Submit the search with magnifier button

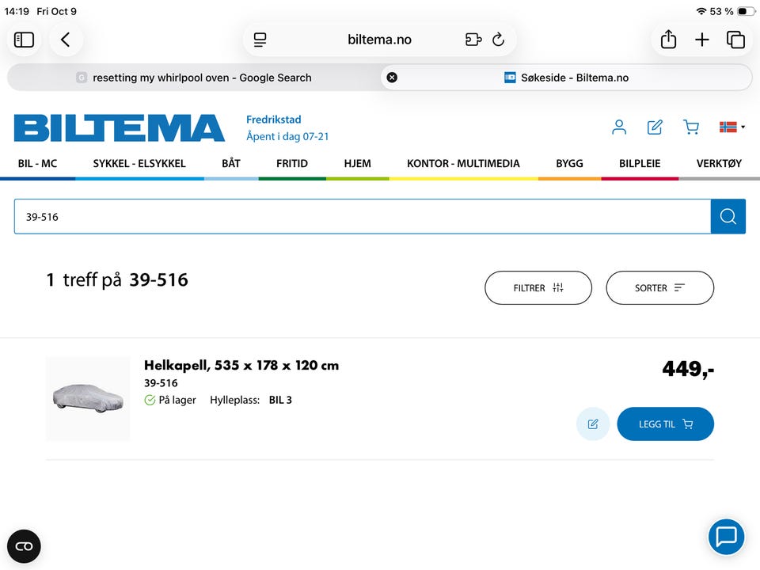tap(728, 216)
